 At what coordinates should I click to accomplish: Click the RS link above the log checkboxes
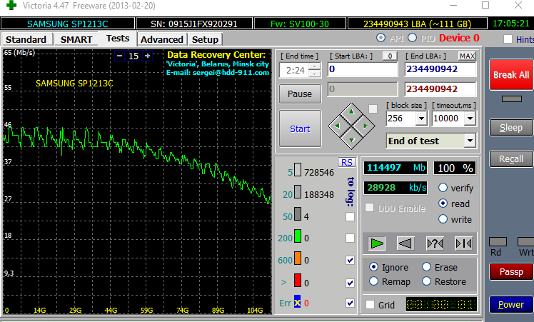pyautogui.click(x=346, y=162)
